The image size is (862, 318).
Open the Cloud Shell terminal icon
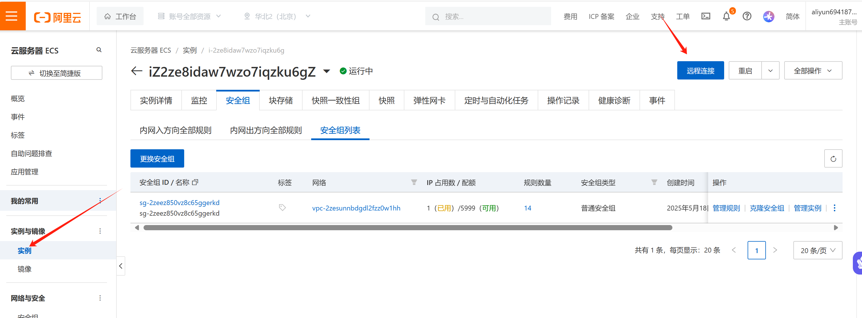click(x=705, y=16)
